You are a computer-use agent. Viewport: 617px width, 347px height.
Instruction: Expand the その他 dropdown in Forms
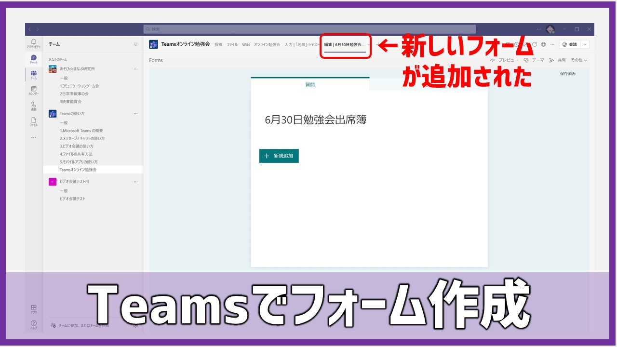(578, 60)
